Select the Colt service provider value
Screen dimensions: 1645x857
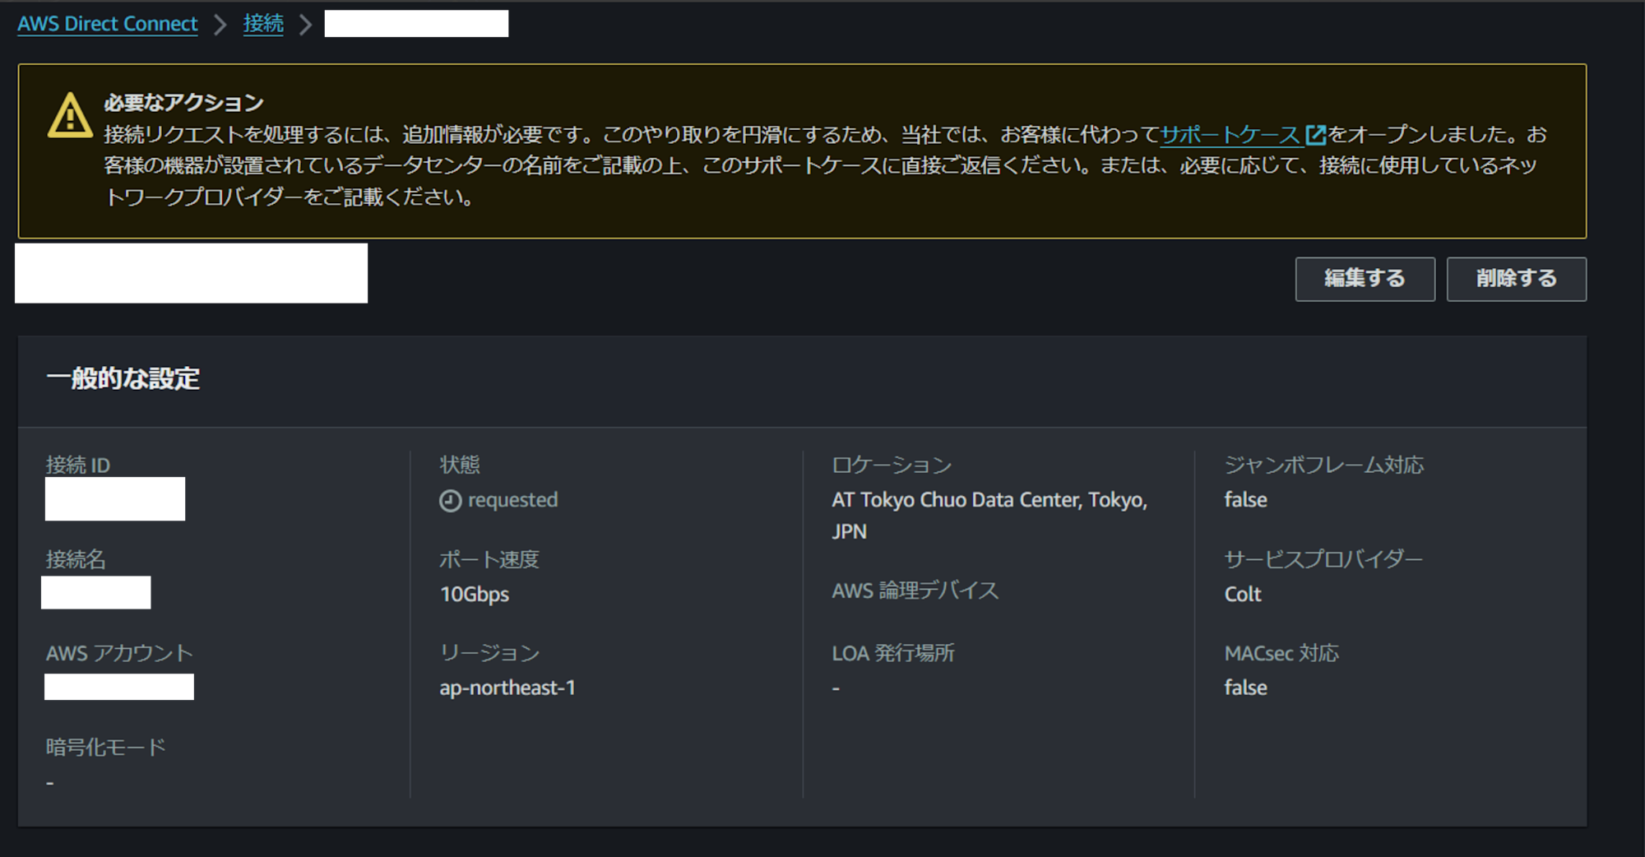click(x=1243, y=594)
